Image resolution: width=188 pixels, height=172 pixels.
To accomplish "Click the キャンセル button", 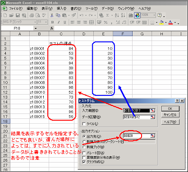I will pyautogui.click(x=170, y=115).
